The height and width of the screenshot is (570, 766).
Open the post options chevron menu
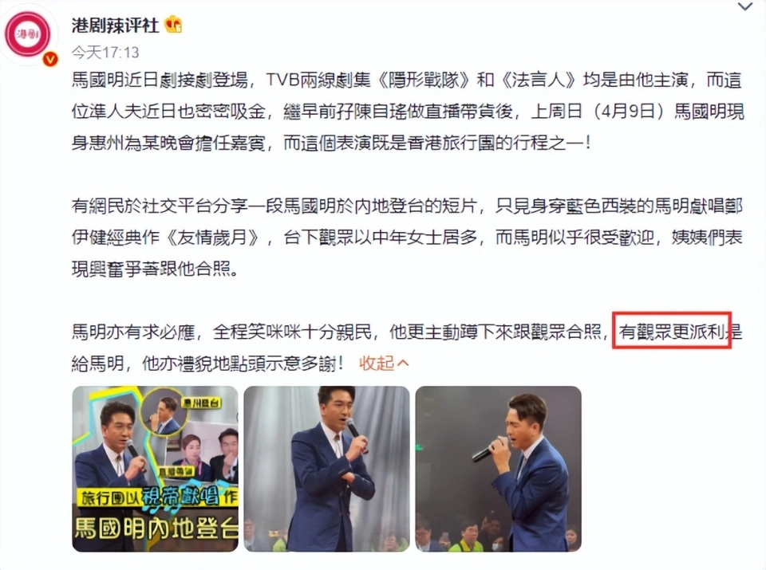click(x=745, y=7)
